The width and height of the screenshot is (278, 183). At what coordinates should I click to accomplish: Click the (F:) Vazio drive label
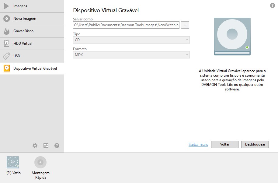coord(13,173)
